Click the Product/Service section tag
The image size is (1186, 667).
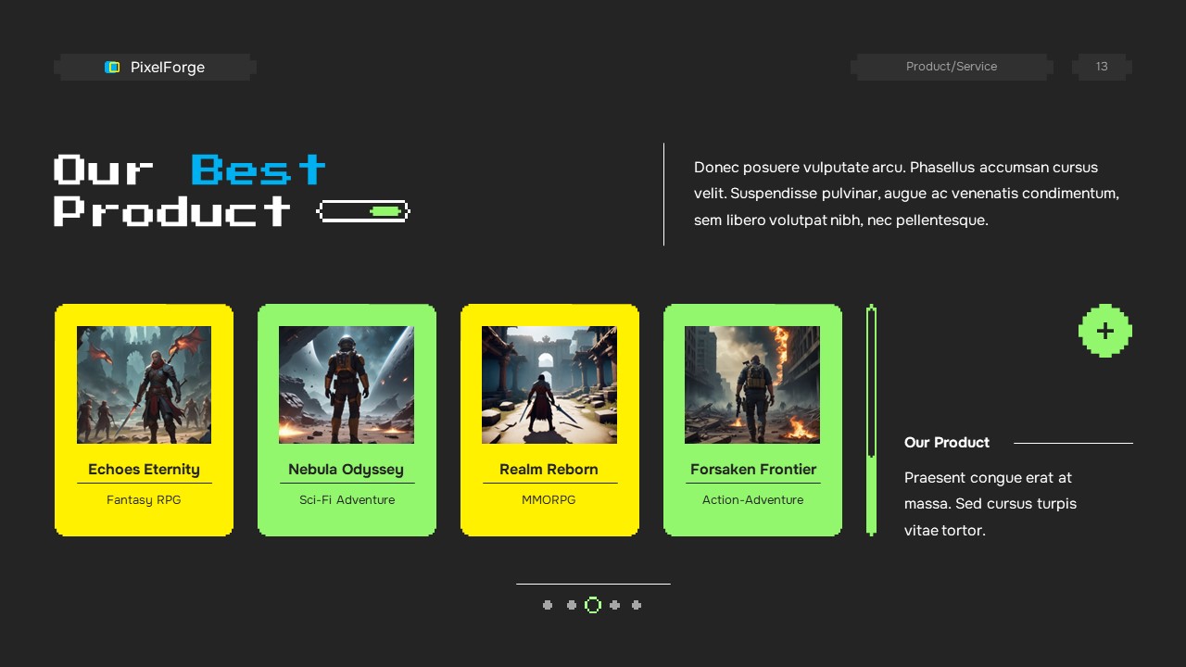[x=952, y=67]
